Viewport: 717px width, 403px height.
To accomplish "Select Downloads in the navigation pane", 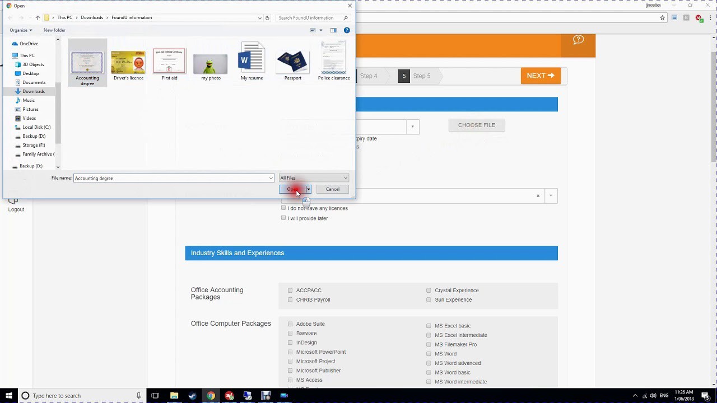I will pos(34,91).
